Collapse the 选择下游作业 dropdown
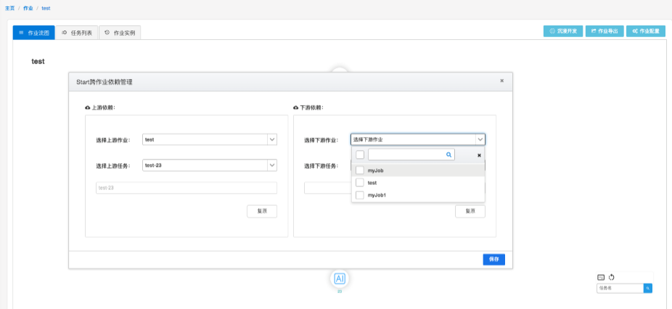The width and height of the screenshot is (672, 309). tap(418, 139)
